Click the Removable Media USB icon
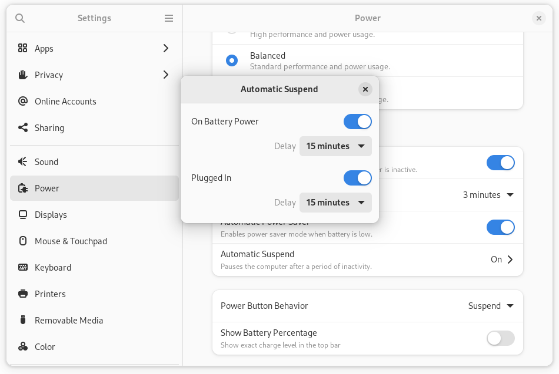This screenshot has width=559, height=374. 23,320
